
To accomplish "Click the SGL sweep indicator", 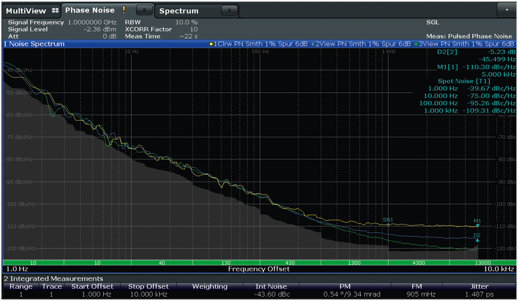I will pos(432,22).
